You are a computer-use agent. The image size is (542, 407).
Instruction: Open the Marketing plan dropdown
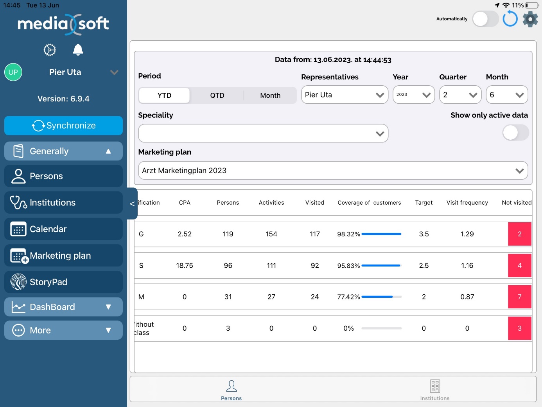pyautogui.click(x=333, y=171)
